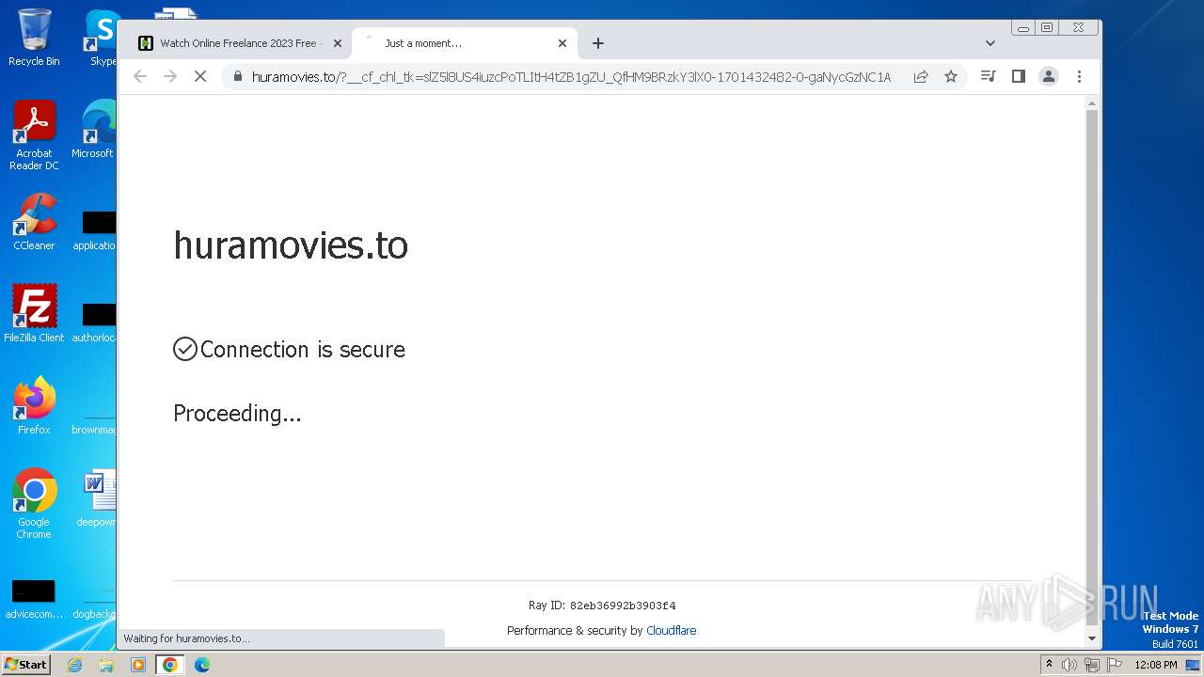
Task: Select advicecom desktop file
Action: (34, 599)
